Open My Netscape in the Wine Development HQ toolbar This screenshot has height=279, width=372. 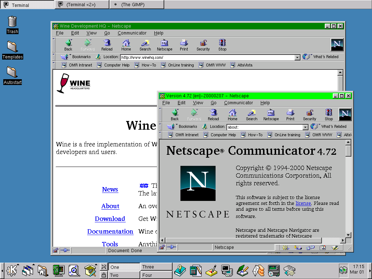pos(165,45)
